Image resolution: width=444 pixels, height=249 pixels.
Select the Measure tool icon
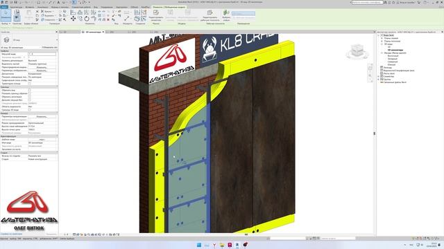[x=126, y=19]
